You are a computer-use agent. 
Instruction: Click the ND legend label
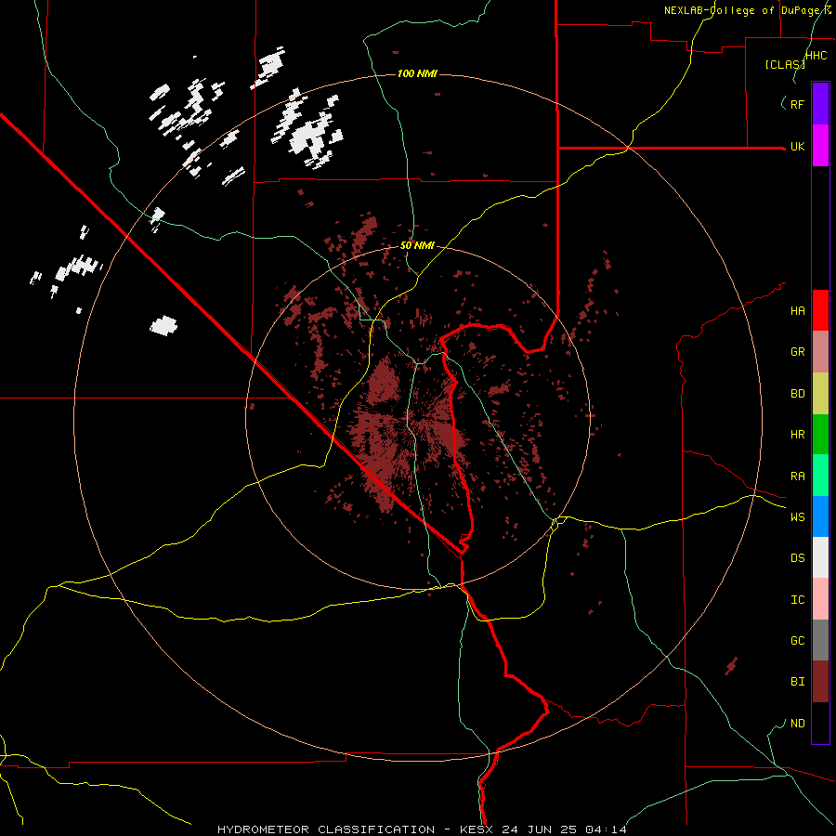797,724
